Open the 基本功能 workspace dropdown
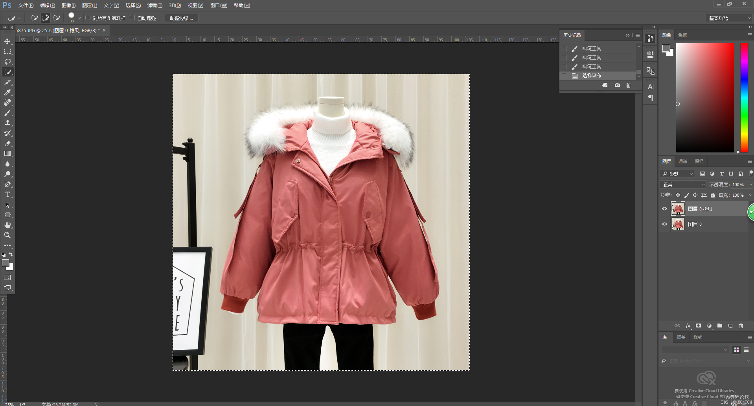Screen dimensions: 754x406 pyautogui.click(x=729, y=18)
